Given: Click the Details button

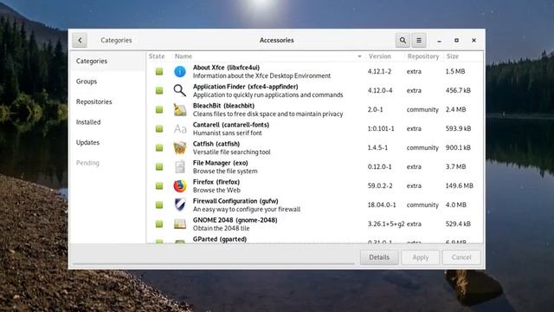Looking at the screenshot, I should (379, 257).
